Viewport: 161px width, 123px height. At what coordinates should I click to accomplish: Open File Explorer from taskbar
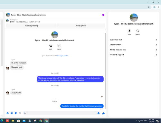(13, 121)
